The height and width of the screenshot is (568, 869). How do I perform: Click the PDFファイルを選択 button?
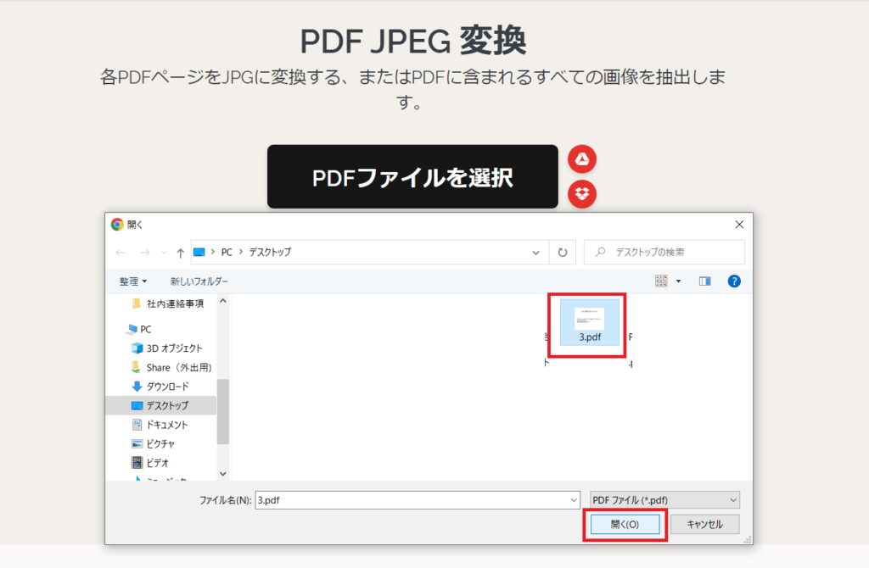(412, 177)
